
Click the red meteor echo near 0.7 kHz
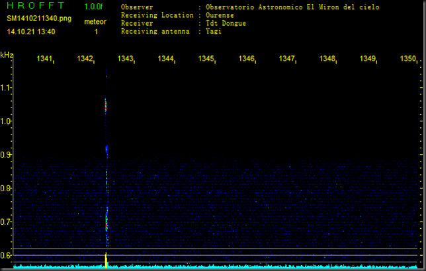click(x=106, y=223)
